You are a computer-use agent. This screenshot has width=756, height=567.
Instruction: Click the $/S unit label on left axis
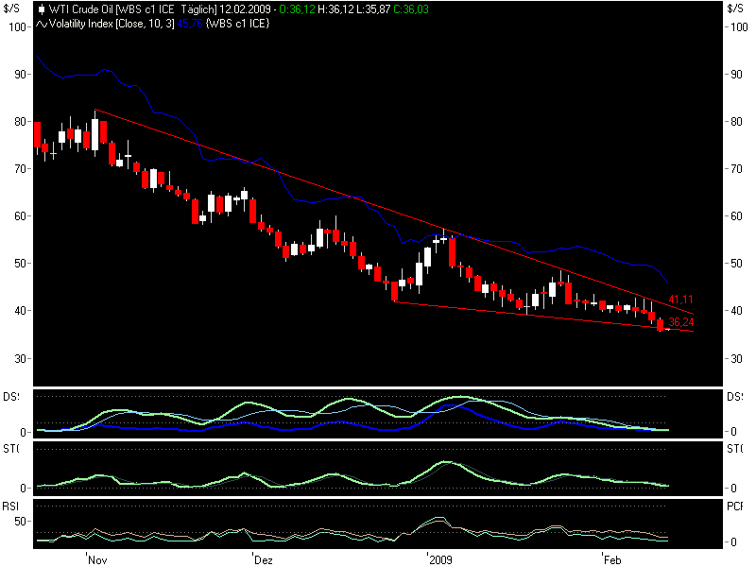[11, 9]
